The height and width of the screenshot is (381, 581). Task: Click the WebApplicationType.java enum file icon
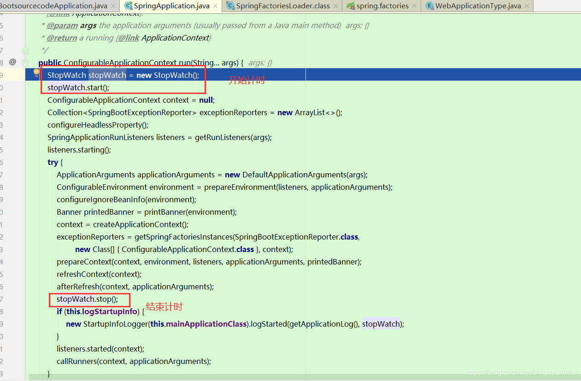pyautogui.click(x=429, y=6)
